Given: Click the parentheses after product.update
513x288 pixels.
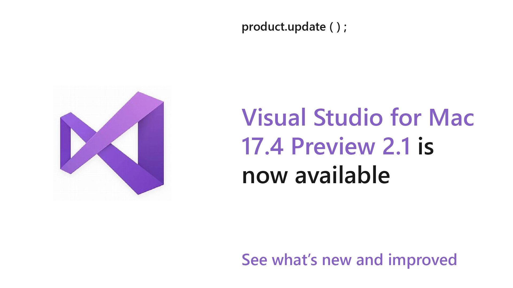Looking at the screenshot, I should coord(335,27).
